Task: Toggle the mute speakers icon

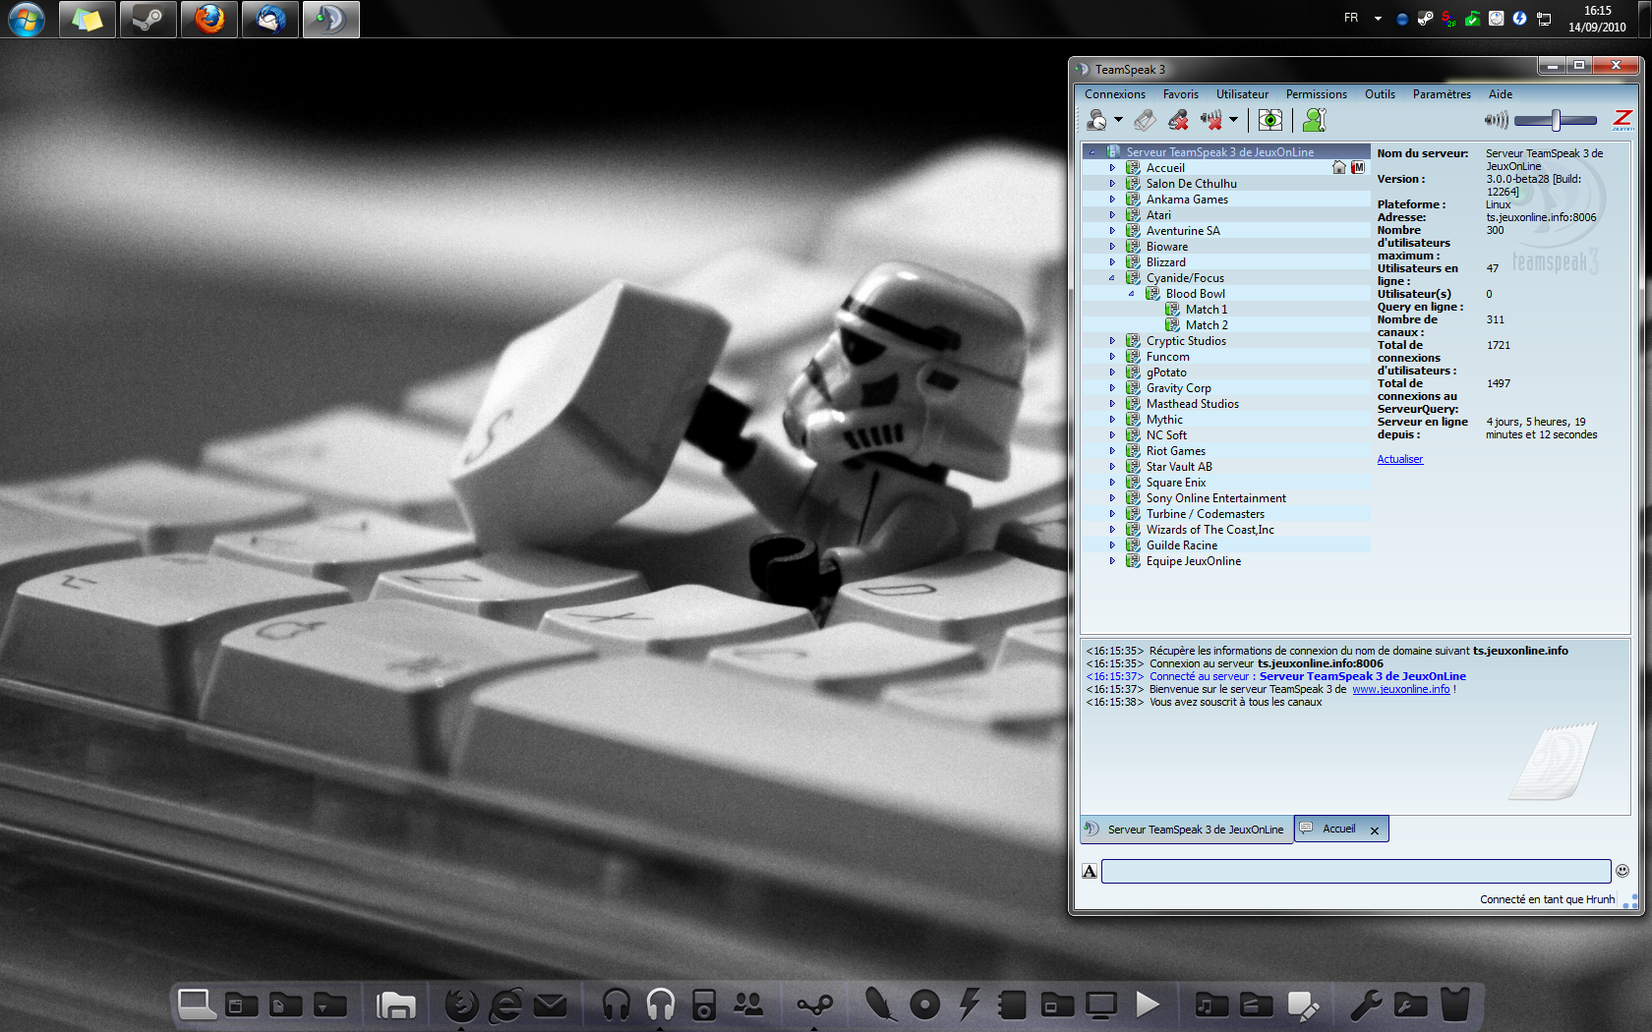Action: point(1211,120)
